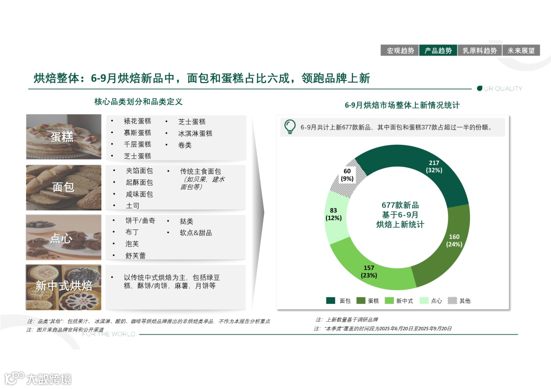This screenshot has width=551, height=389.
Task: Click the text 夹馅面包
Action: coord(139,171)
